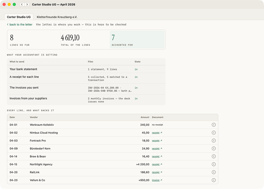
Task: Go back to the letter
Action: coord(20,25)
